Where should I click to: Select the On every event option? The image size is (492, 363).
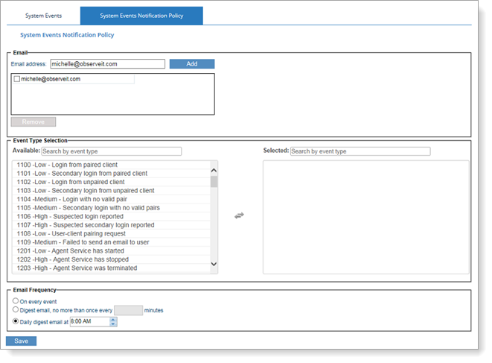click(x=16, y=300)
